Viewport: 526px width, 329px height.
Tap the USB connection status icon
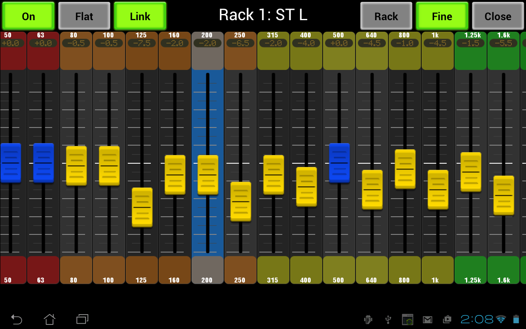pos(388,319)
